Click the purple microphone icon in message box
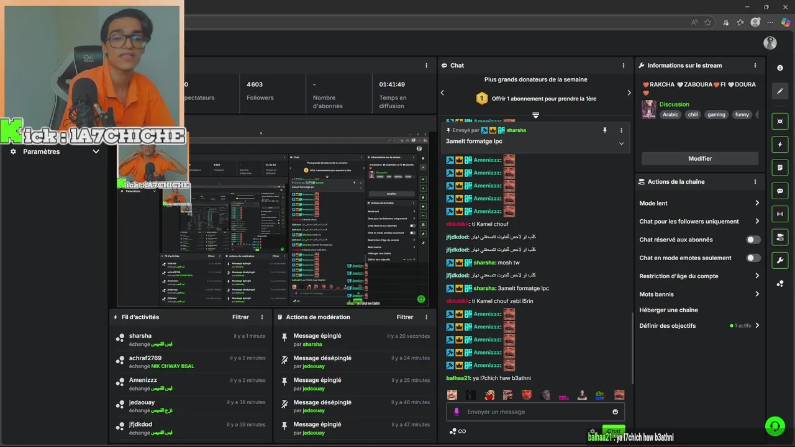 457,412
